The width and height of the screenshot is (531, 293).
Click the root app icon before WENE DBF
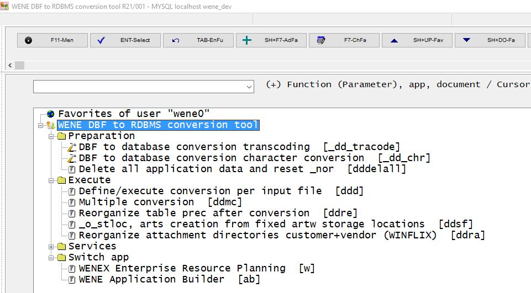click(51, 125)
